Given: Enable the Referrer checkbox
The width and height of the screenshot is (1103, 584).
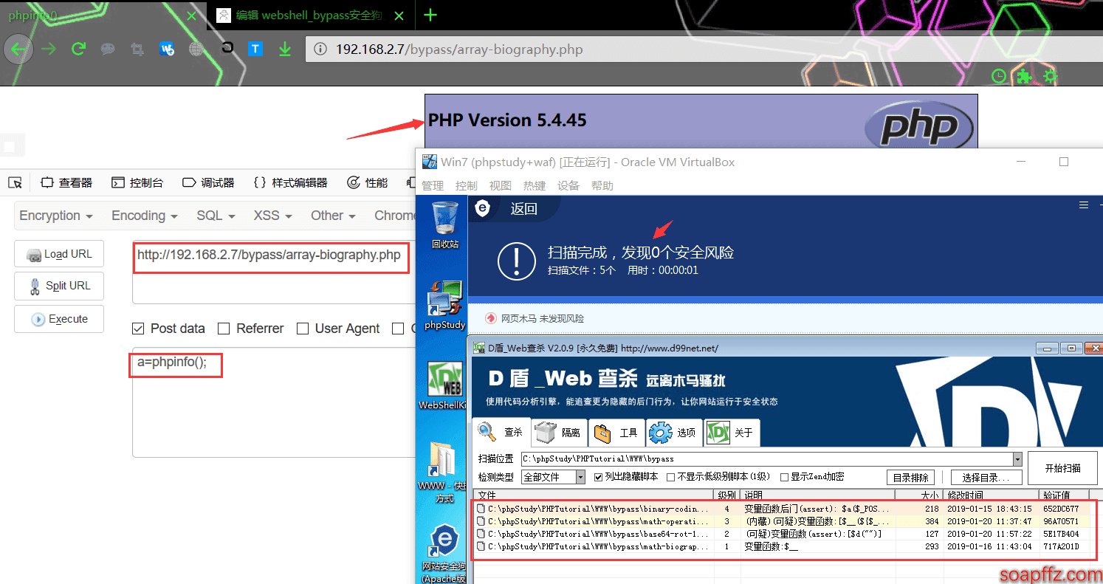Looking at the screenshot, I should 224,329.
